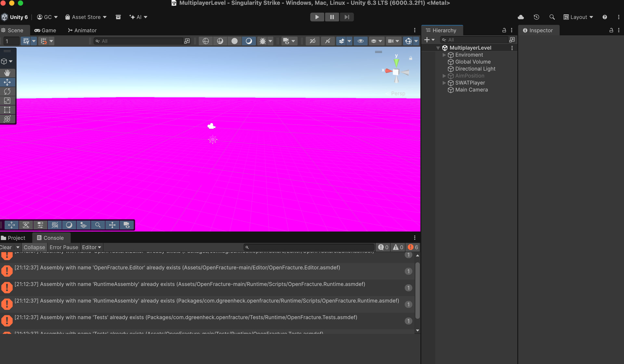Expand the SWATPlayer object in the Hierarchy
This screenshot has height=364, width=624.
point(444,83)
